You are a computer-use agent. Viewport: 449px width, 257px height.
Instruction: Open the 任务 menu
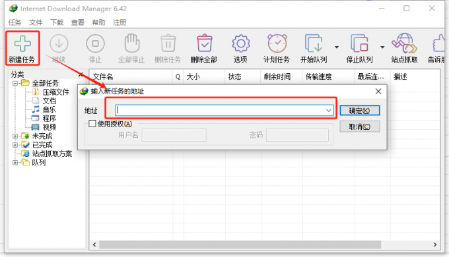[15, 22]
